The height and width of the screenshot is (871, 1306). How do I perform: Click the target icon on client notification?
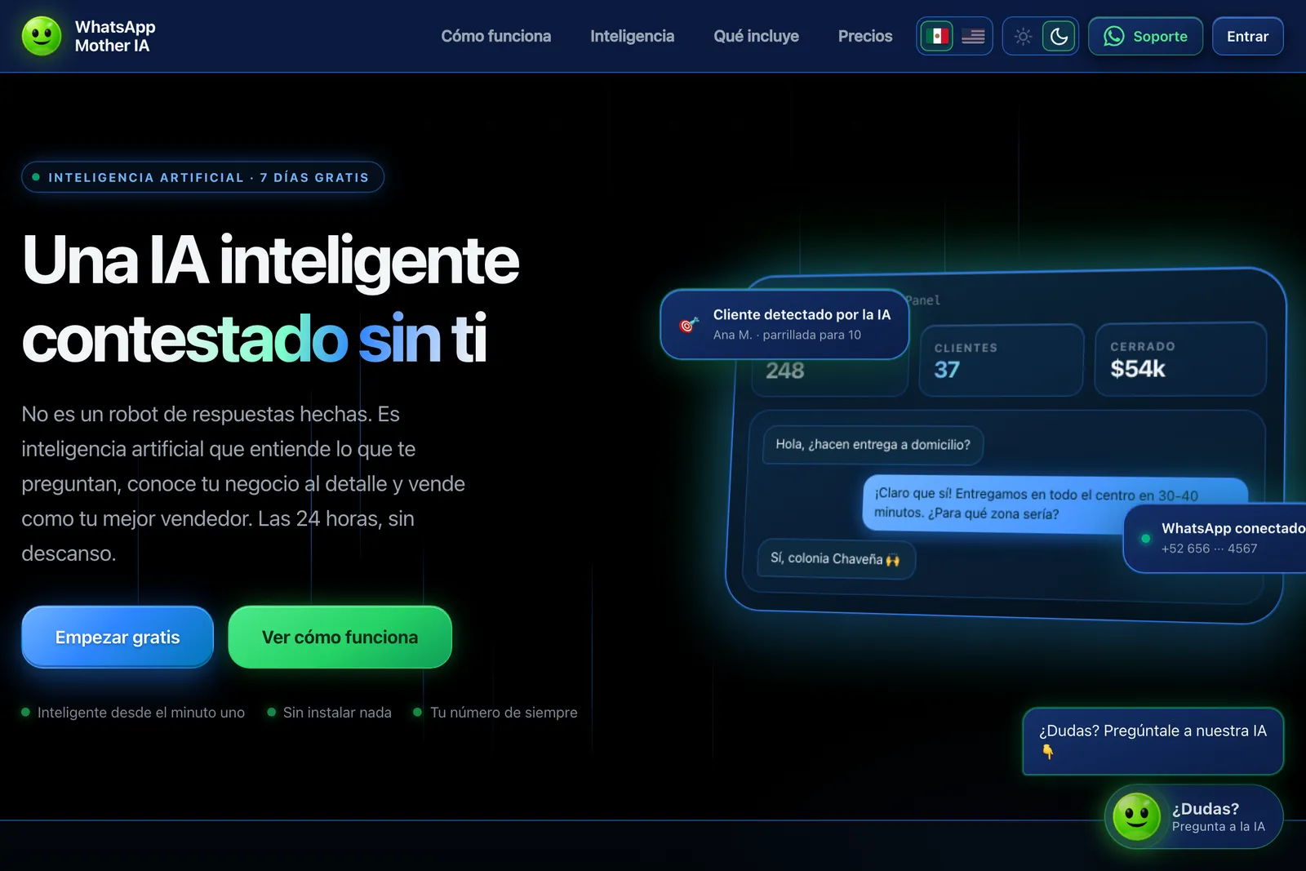coord(689,325)
